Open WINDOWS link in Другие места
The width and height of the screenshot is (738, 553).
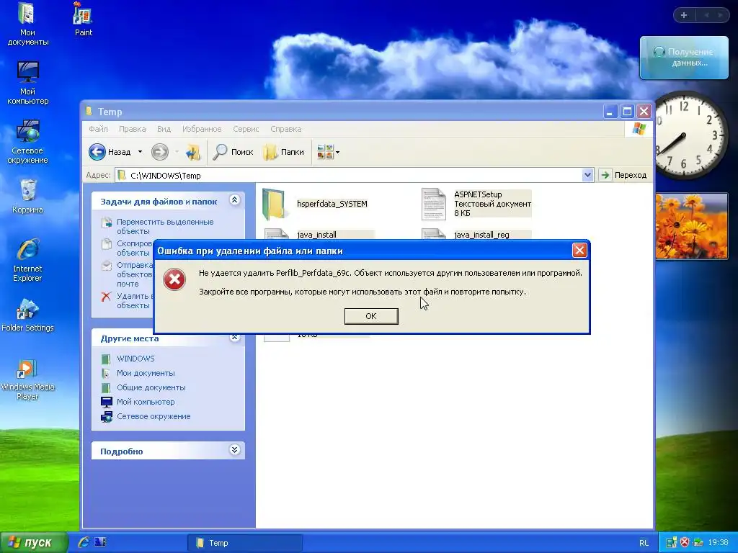point(135,359)
